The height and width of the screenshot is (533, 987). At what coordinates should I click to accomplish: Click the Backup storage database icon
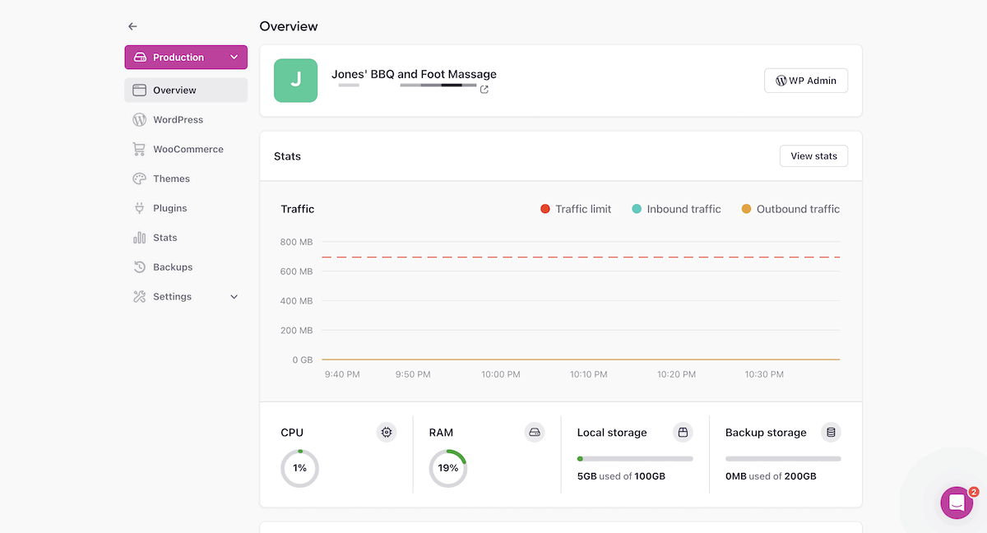(x=831, y=433)
